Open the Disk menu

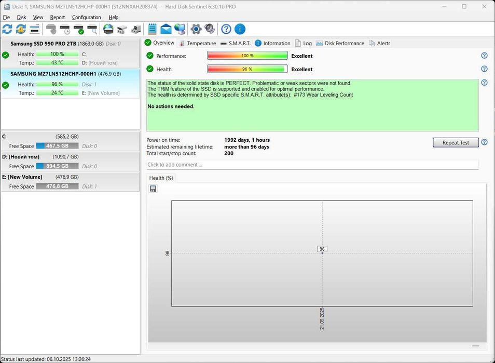point(21,17)
